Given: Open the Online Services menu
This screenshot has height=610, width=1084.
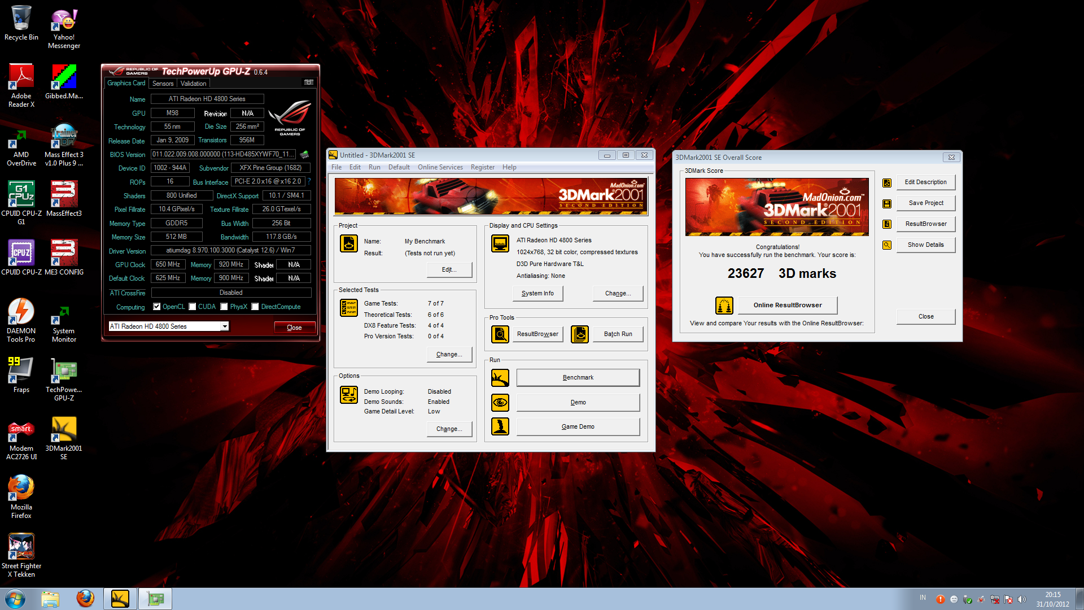Looking at the screenshot, I should pyautogui.click(x=440, y=167).
